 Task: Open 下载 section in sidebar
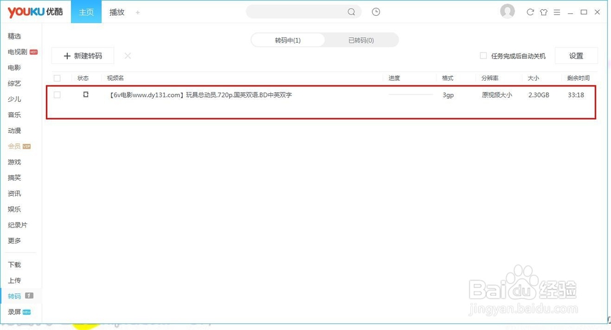point(15,265)
